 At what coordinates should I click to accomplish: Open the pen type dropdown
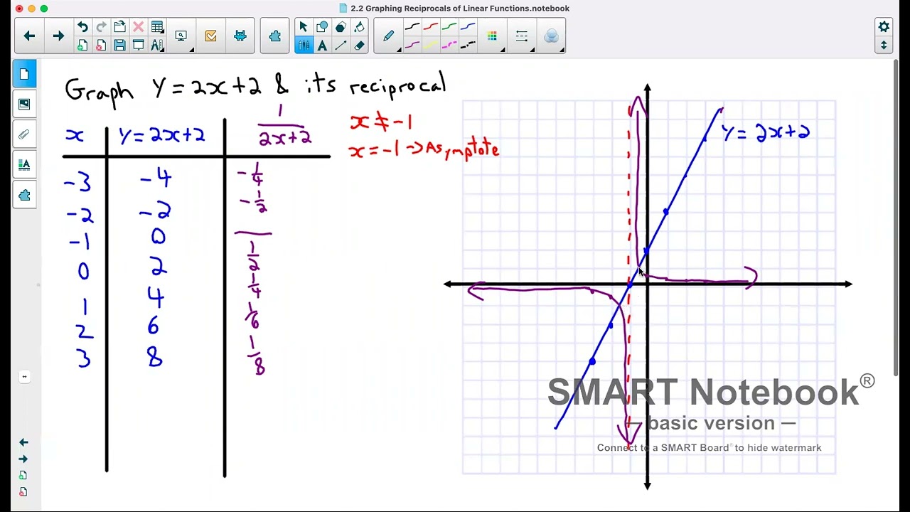pyautogui.click(x=388, y=36)
